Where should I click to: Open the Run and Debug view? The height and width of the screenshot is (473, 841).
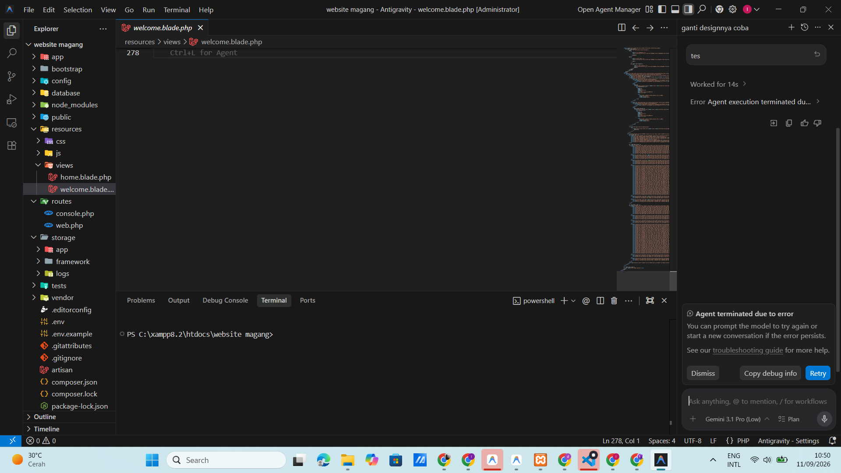point(12,99)
